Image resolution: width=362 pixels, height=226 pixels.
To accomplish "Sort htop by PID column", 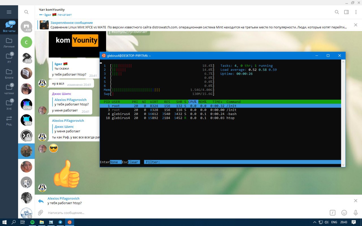I will (x=107, y=102).
